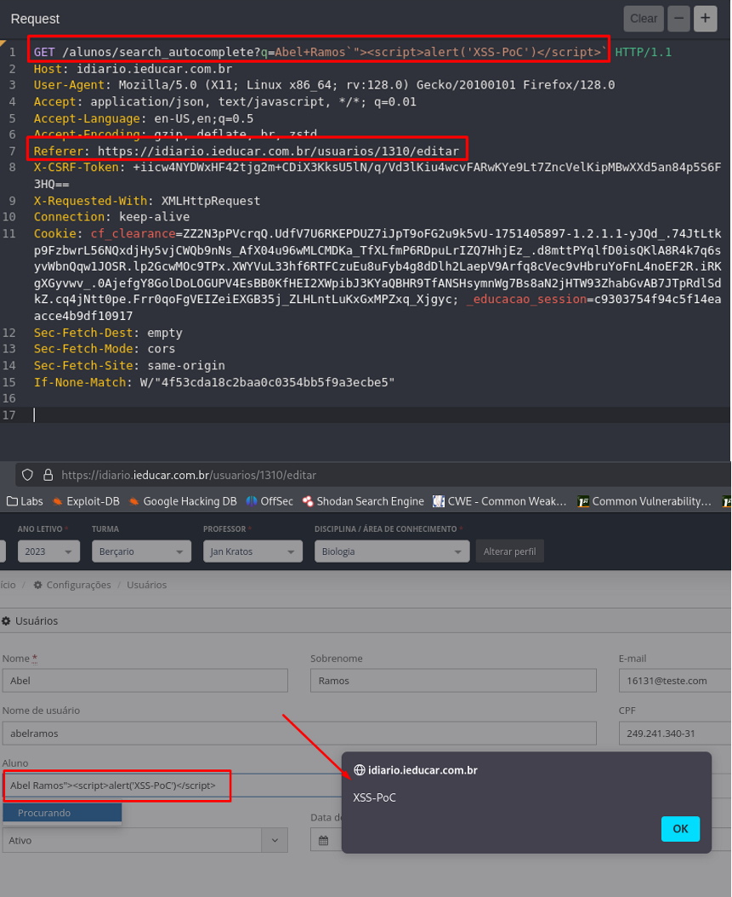Click OK in the XSS-PoC alert dialog
732x897 pixels.
[680, 829]
